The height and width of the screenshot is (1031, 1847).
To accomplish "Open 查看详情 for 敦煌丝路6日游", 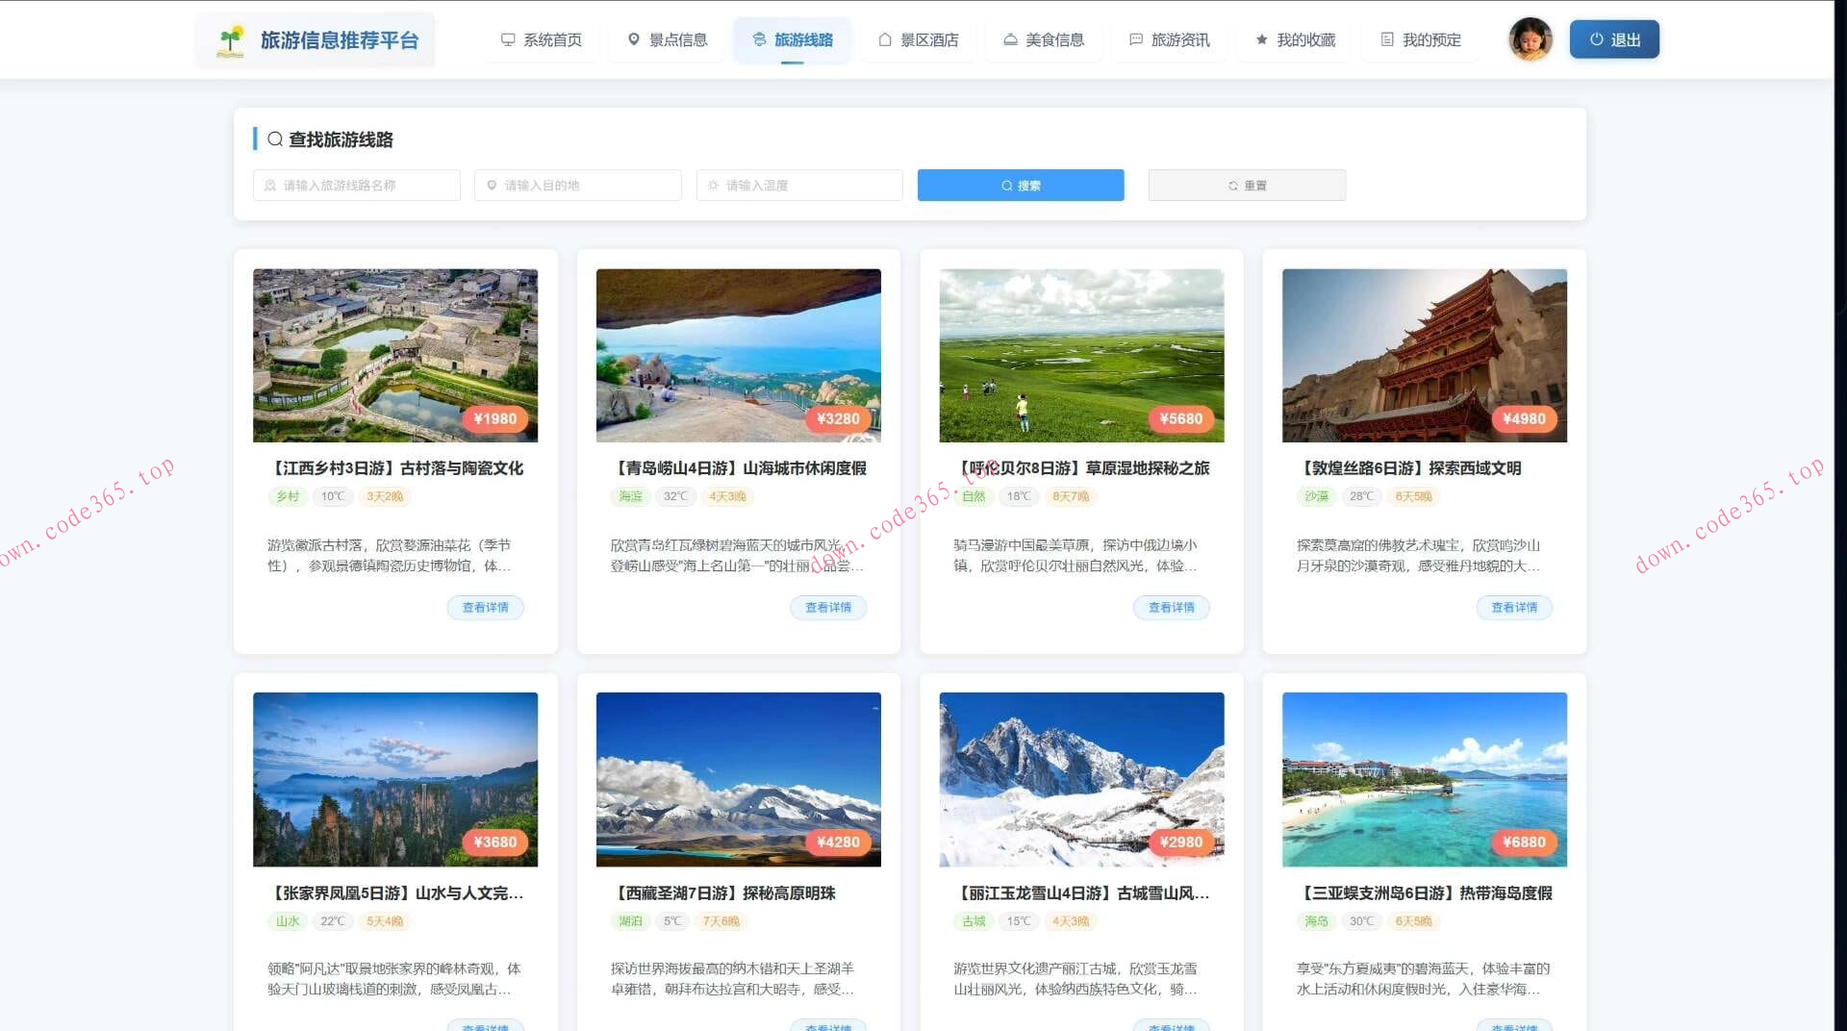I will pyautogui.click(x=1514, y=607).
